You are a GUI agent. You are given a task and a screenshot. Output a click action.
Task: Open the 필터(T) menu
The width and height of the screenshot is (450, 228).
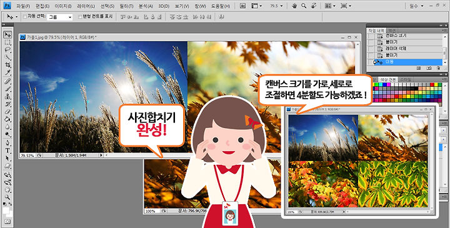(126, 6)
